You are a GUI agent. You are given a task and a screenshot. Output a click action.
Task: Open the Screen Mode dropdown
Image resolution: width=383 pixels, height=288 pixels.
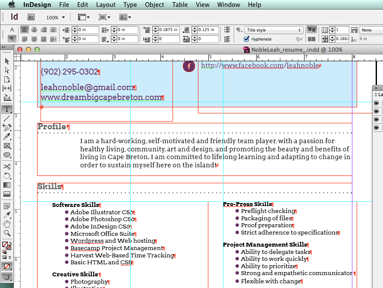click(104, 17)
